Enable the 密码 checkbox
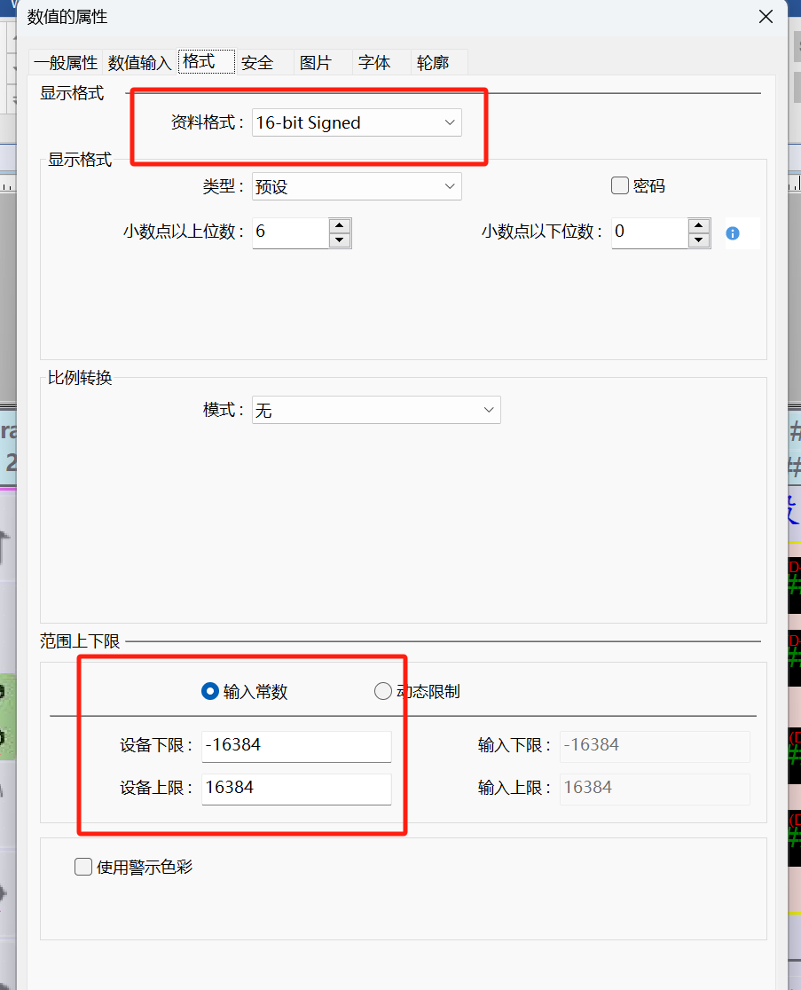 620,185
